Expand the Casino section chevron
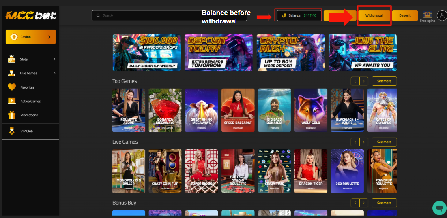The image size is (447, 218). (x=49, y=37)
